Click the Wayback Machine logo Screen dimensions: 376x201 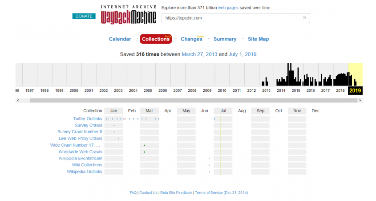pyautogui.click(x=128, y=15)
